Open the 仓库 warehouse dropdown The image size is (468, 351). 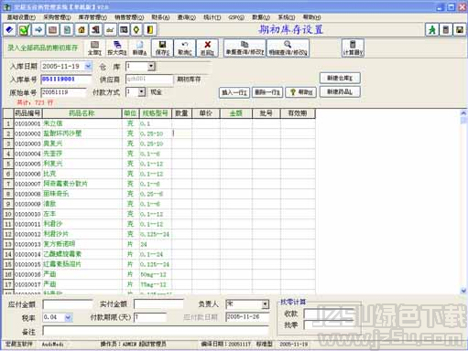tap(151, 66)
